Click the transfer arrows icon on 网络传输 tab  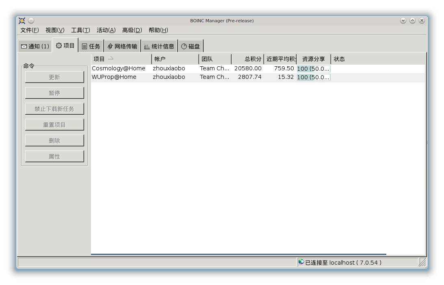pos(110,46)
